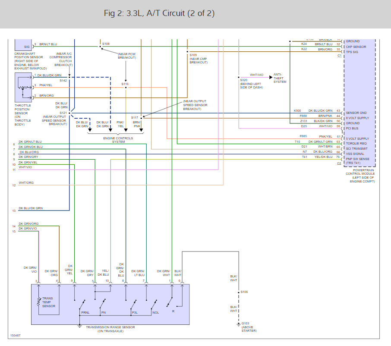The height and width of the screenshot is (346, 391).
Task: Click the PRNL switch label
Action: click(x=85, y=312)
